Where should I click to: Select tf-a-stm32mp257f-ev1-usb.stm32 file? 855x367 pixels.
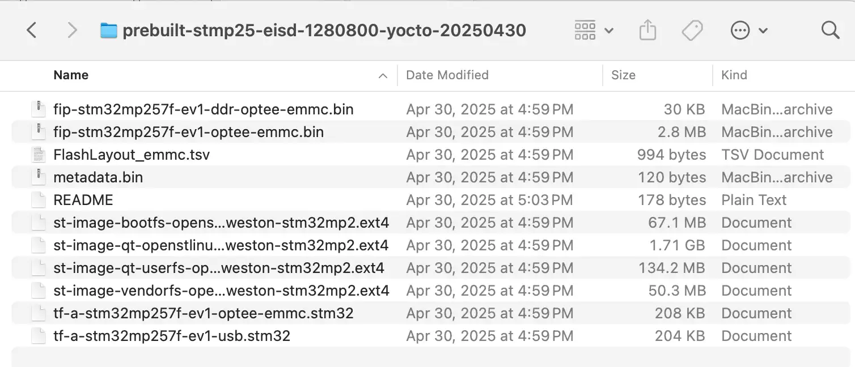[433, 336]
